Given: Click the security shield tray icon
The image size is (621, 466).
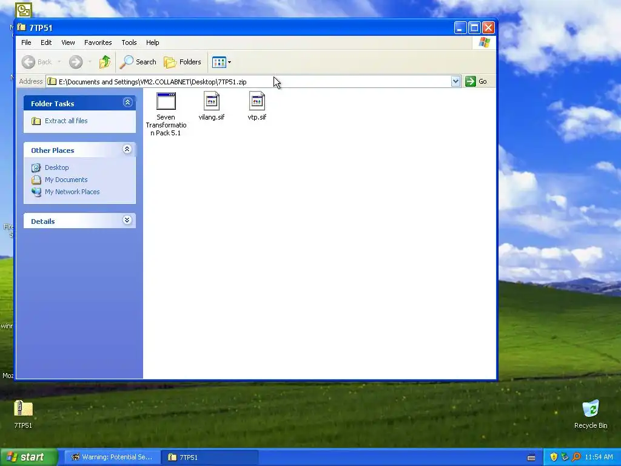Looking at the screenshot, I should click(x=554, y=458).
